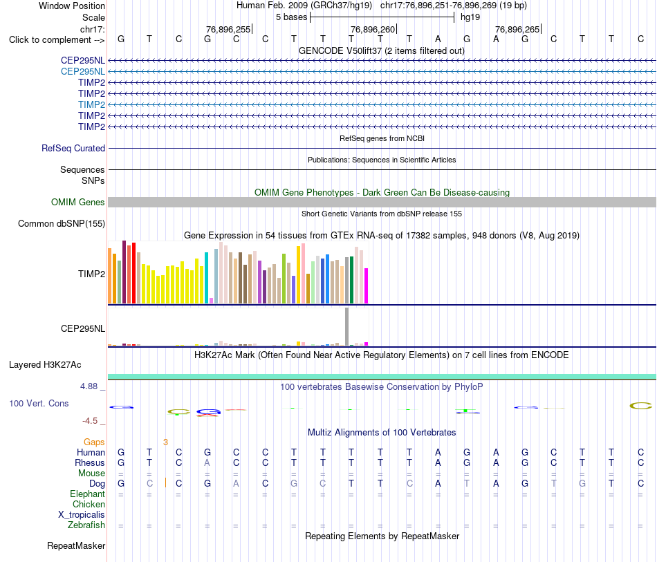The height and width of the screenshot is (562, 657).
Task: Click the Rhesus alignment row label
Action: click(90, 462)
